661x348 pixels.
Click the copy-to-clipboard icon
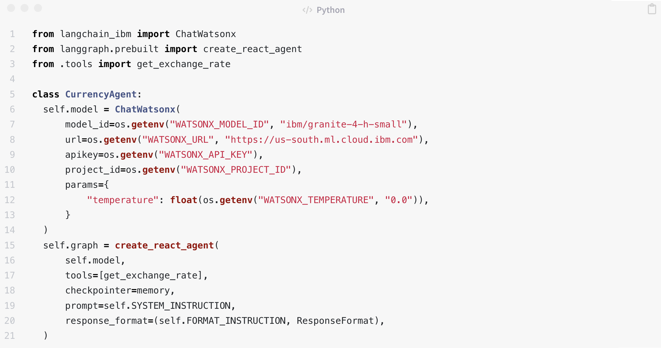651,9
